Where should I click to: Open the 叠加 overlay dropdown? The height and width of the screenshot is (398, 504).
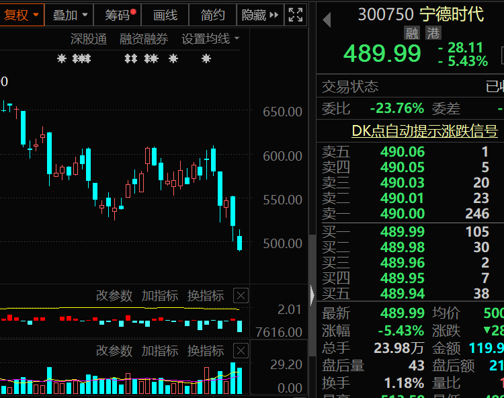coord(69,15)
